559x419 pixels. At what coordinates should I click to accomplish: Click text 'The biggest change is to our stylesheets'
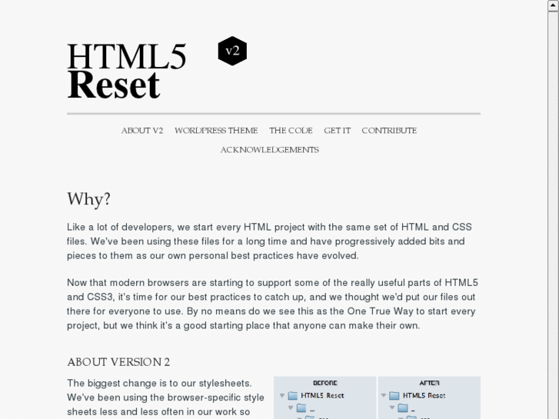click(159, 384)
